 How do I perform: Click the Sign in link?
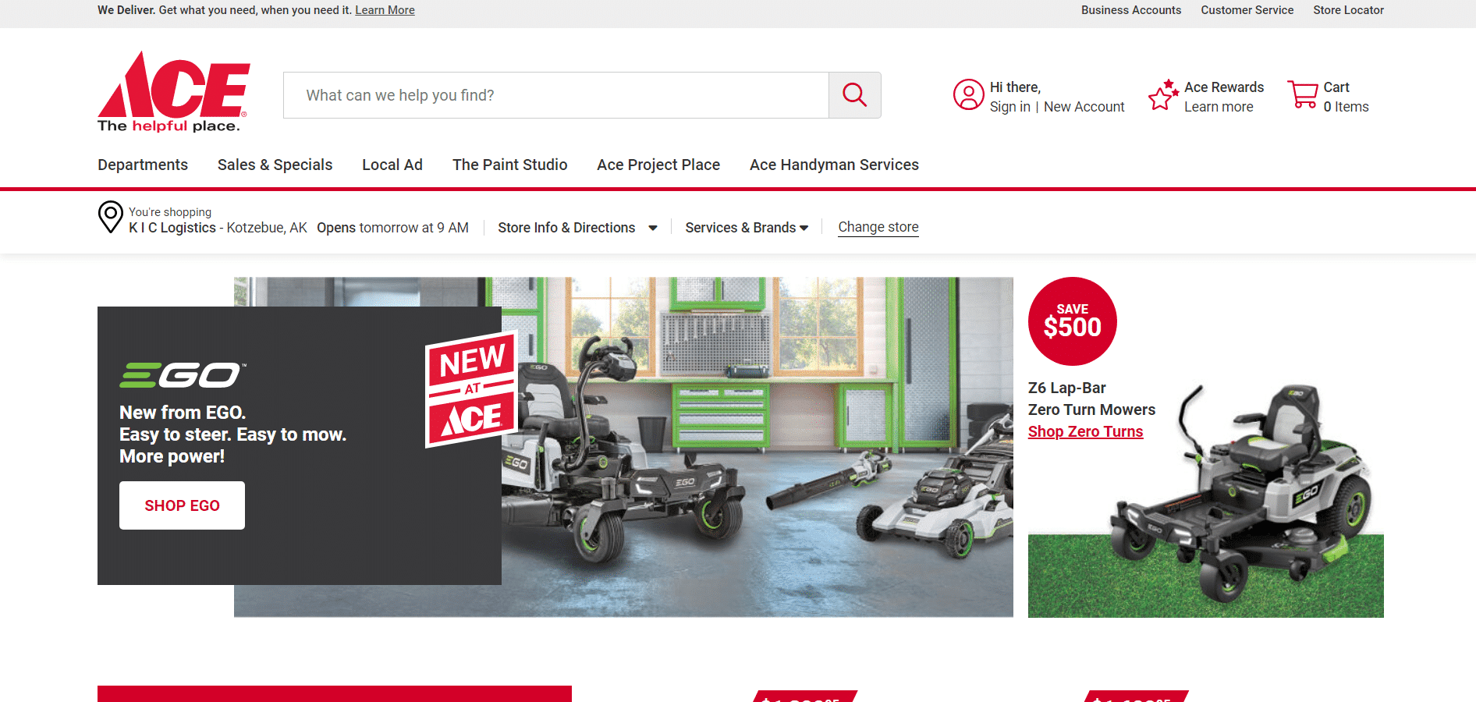[1009, 107]
